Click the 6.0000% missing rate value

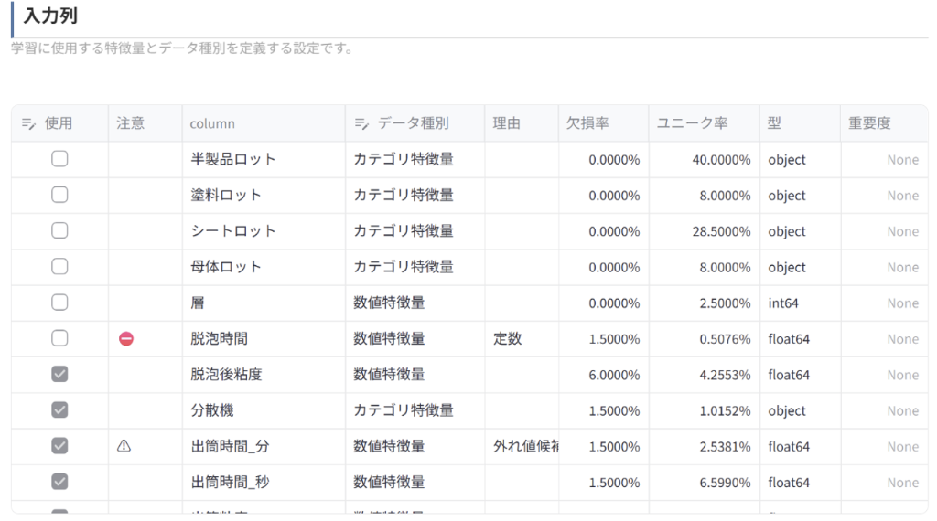(614, 375)
